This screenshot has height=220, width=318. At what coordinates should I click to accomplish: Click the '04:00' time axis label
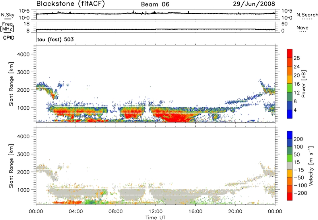click(76, 212)
